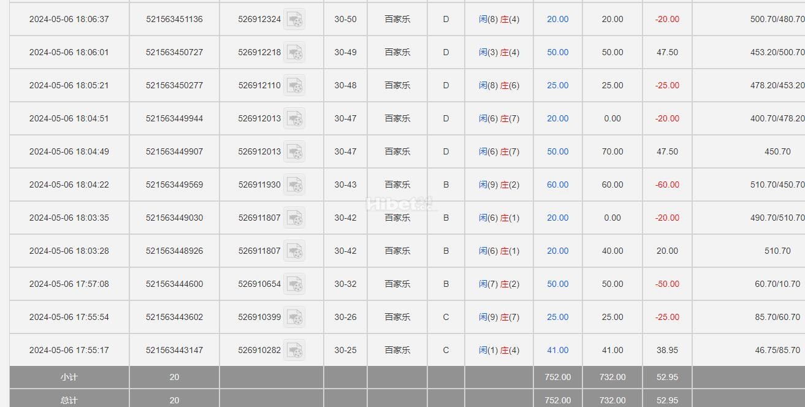Click valid amount 70.00
The image size is (805, 407).
click(612, 151)
